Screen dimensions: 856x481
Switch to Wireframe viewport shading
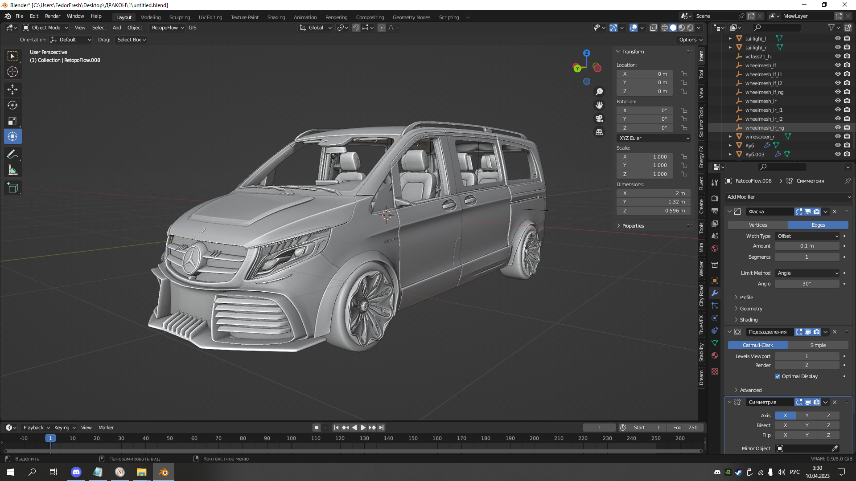[664, 28]
